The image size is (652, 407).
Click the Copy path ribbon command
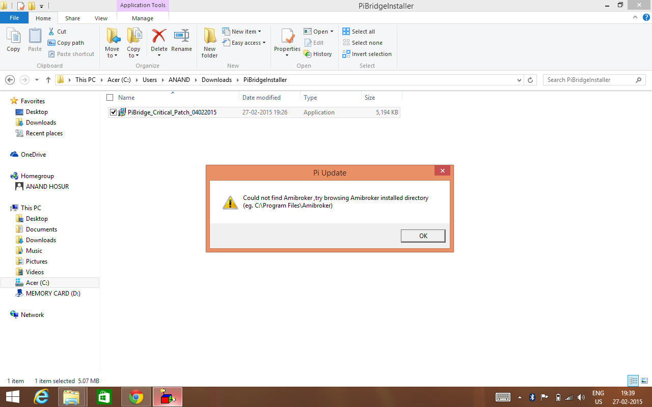(x=66, y=43)
